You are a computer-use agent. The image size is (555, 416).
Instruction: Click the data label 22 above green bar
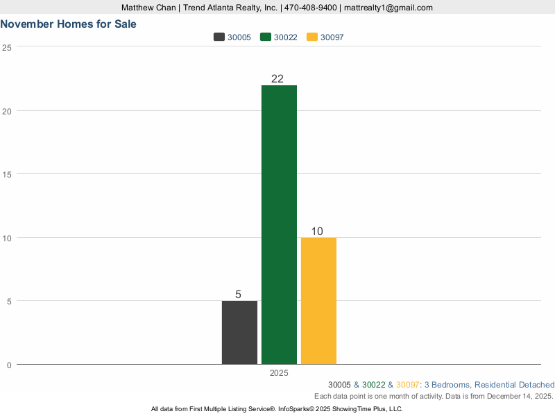277,79
